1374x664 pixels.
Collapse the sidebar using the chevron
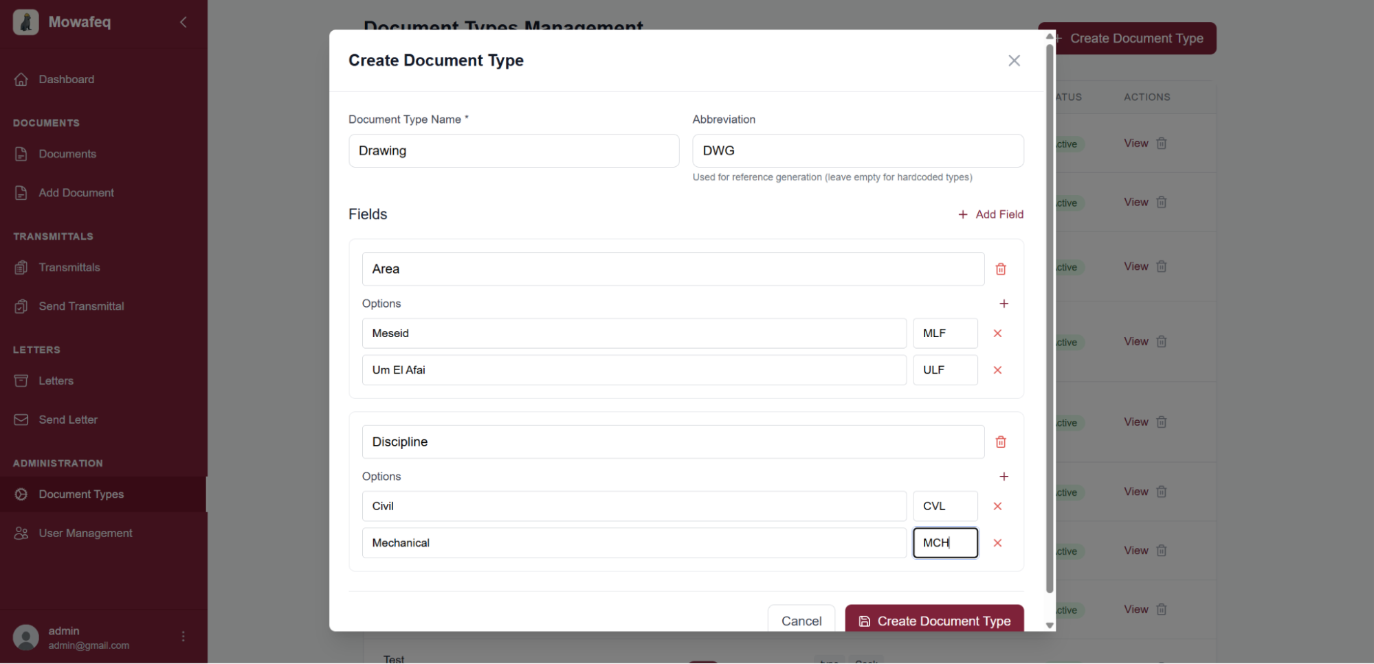click(x=183, y=22)
